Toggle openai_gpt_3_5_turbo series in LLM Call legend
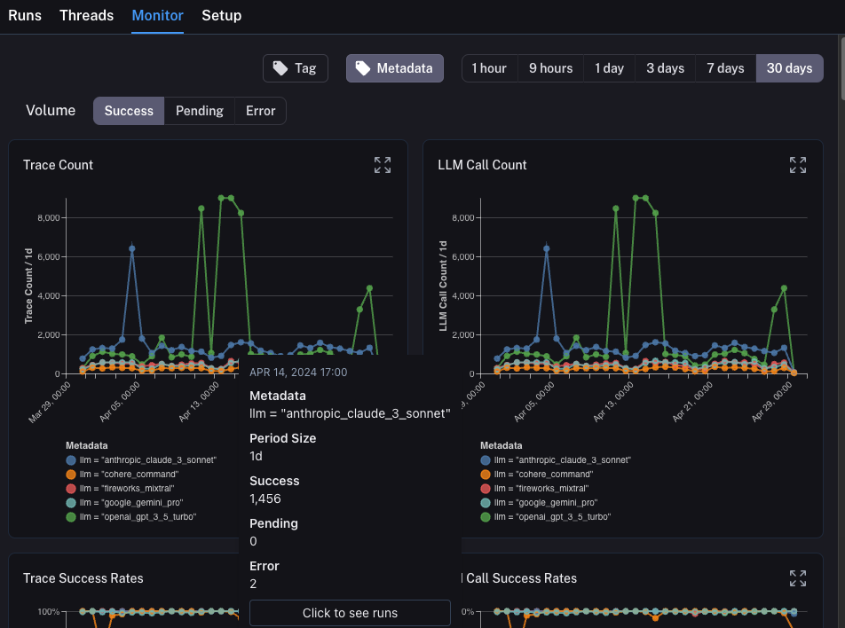This screenshot has width=845, height=628. pos(486,517)
